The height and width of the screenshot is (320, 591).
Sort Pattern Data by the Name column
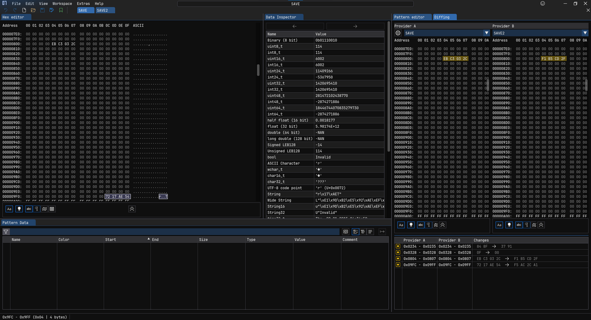coord(33,240)
